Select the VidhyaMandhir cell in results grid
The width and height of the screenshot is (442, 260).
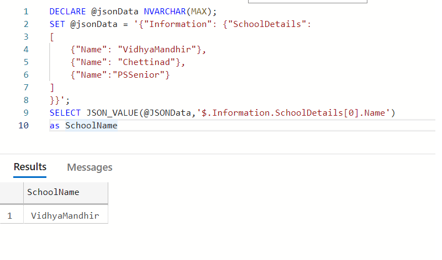pos(65,216)
